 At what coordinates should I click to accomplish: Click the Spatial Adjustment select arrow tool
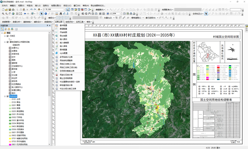206,14
